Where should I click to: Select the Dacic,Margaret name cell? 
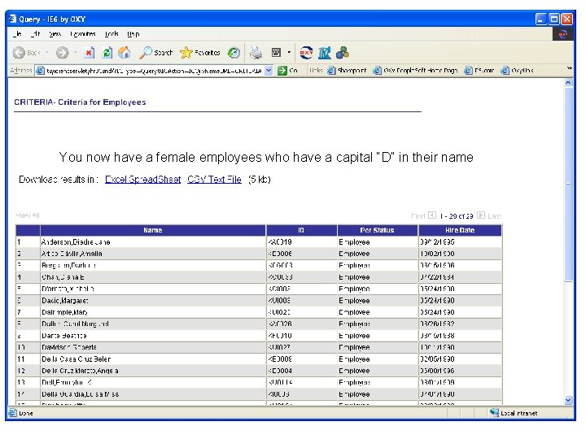153,301
